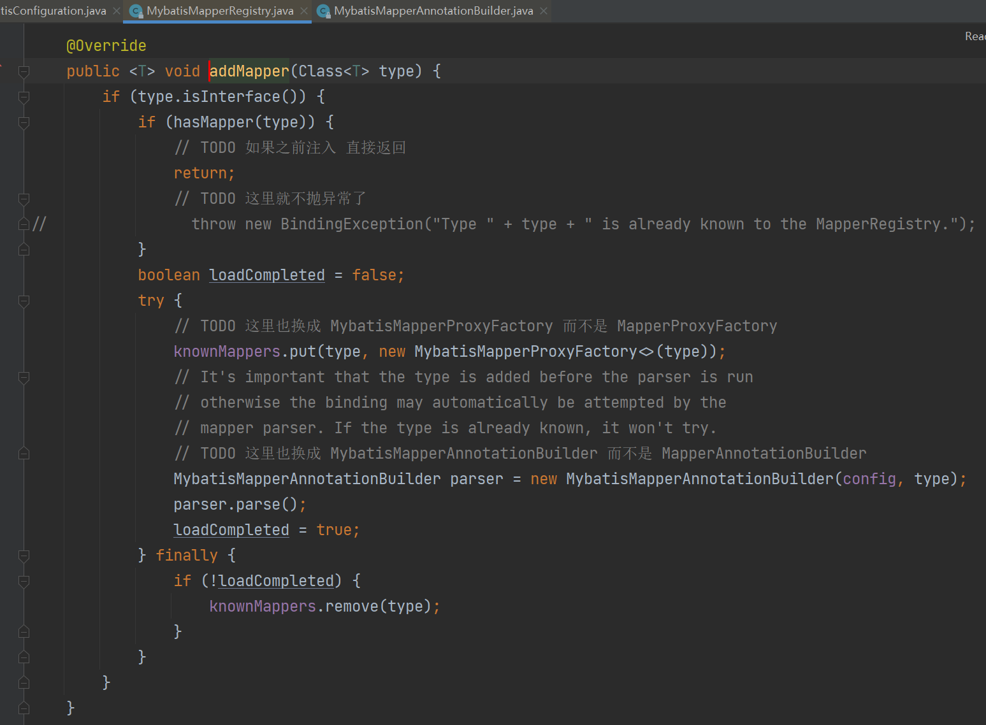This screenshot has width=986, height=725.
Task: Close the tisConfiguration.java editor tab
Action: point(117,11)
